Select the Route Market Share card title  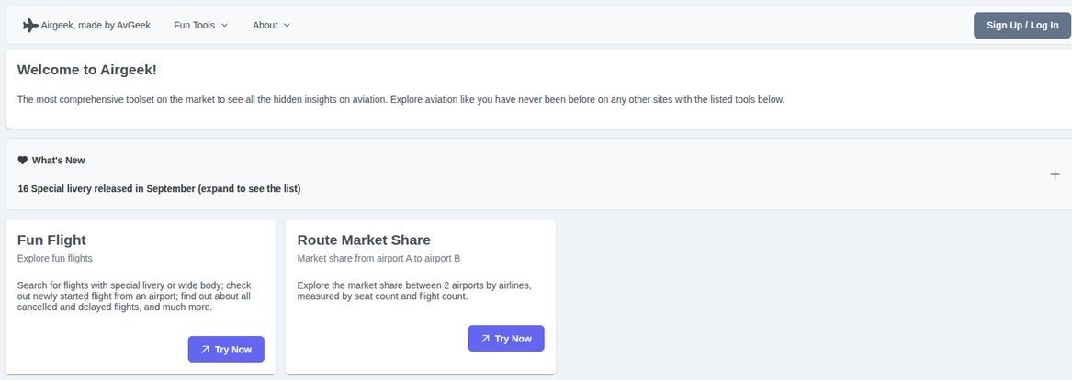(364, 240)
